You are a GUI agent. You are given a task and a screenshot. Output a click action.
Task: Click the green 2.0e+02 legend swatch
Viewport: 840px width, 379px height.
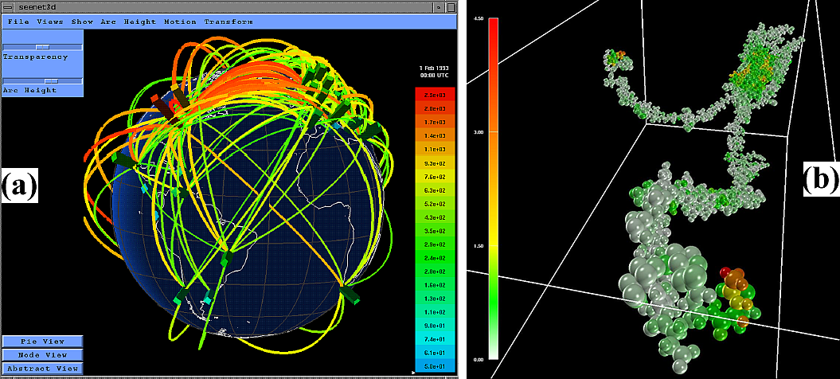click(x=434, y=271)
